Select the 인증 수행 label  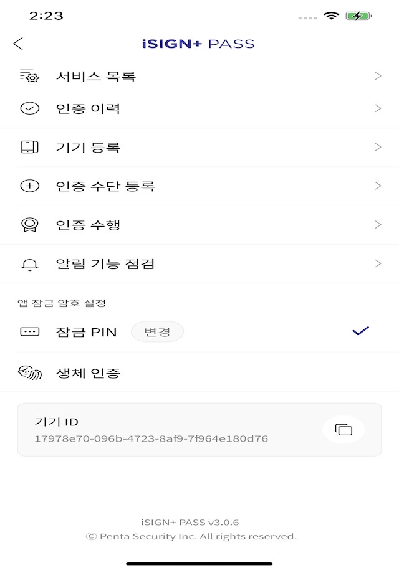88,225
